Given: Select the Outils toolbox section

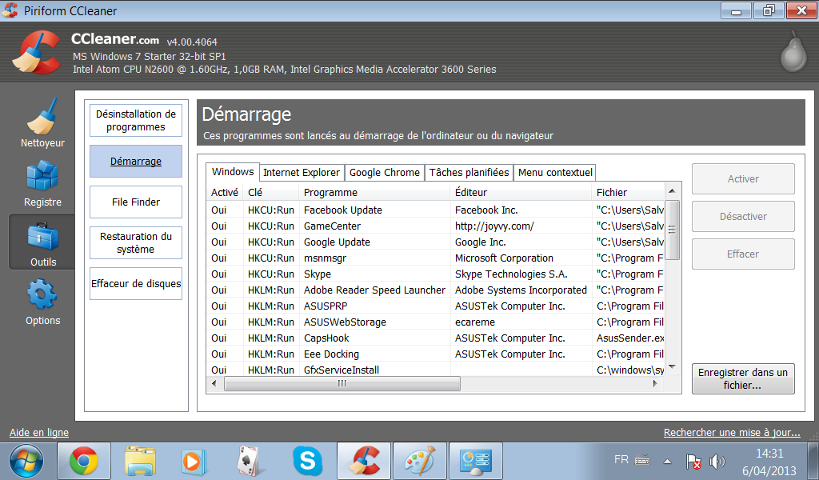Looking at the screenshot, I should tap(42, 243).
